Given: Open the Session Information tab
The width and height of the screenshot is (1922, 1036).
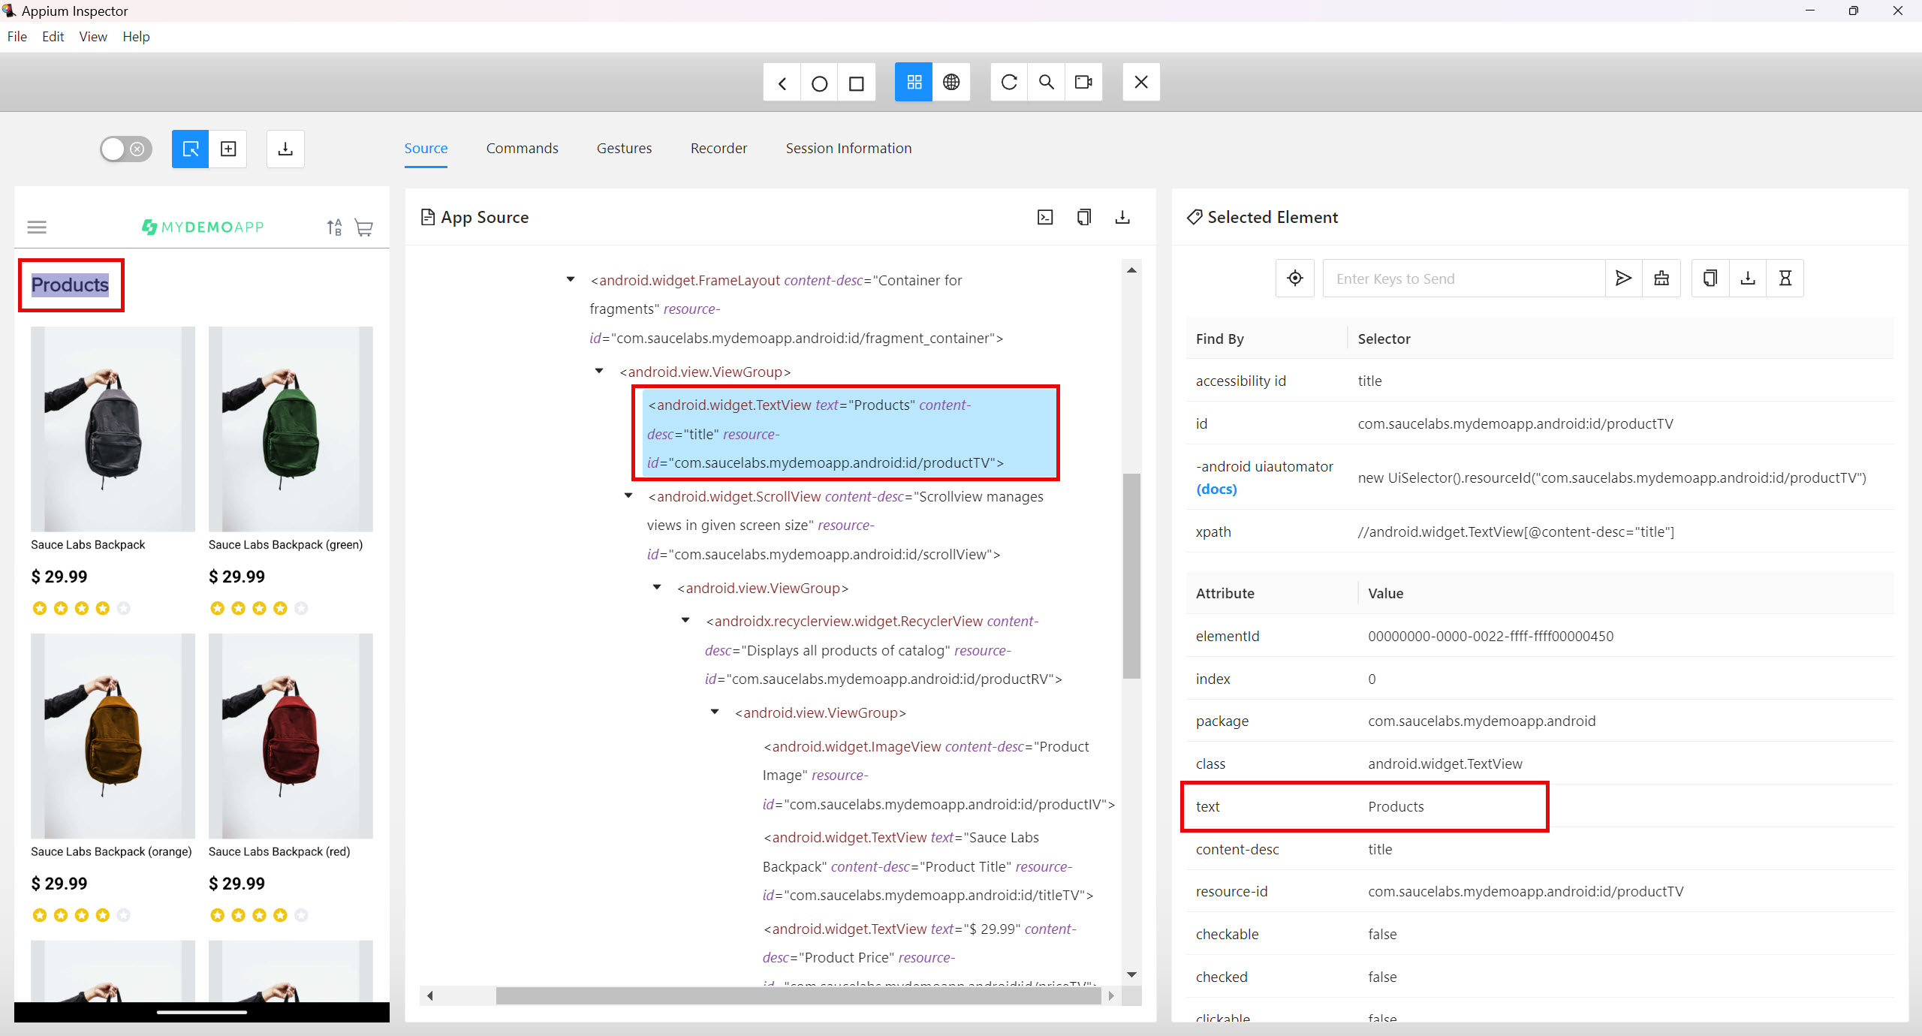Looking at the screenshot, I should pos(848,148).
